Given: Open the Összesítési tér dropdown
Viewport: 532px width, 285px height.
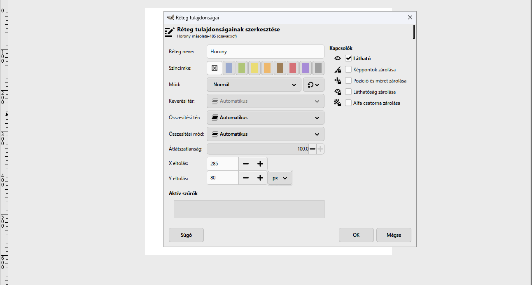Looking at the screenshot, I should 266,118.
